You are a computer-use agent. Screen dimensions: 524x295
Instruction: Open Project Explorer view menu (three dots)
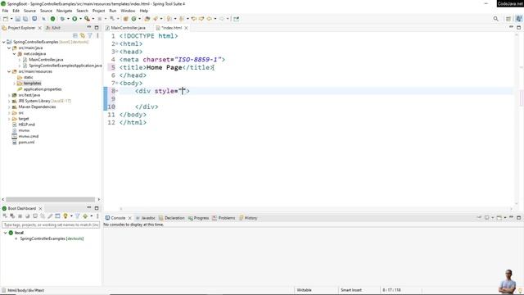click(x=97, y=35)
